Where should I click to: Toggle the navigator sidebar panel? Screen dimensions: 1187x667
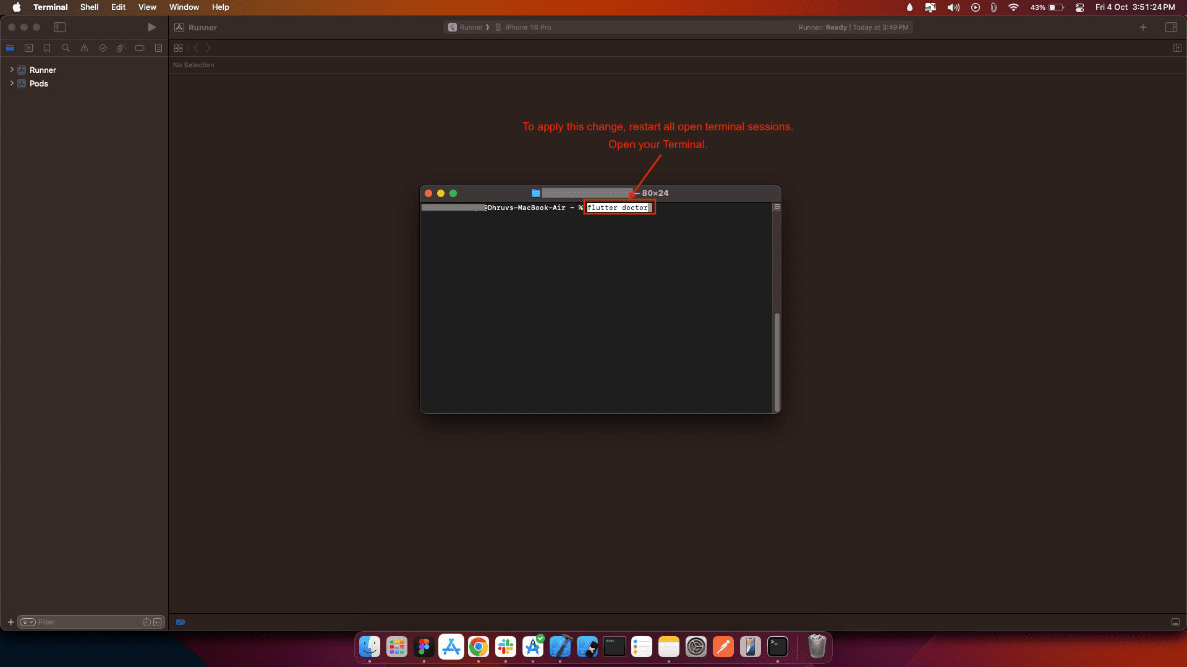[x=59, y=27]
